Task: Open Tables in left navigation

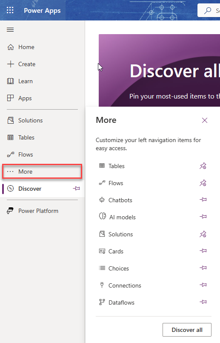Action: click(43, 137)
